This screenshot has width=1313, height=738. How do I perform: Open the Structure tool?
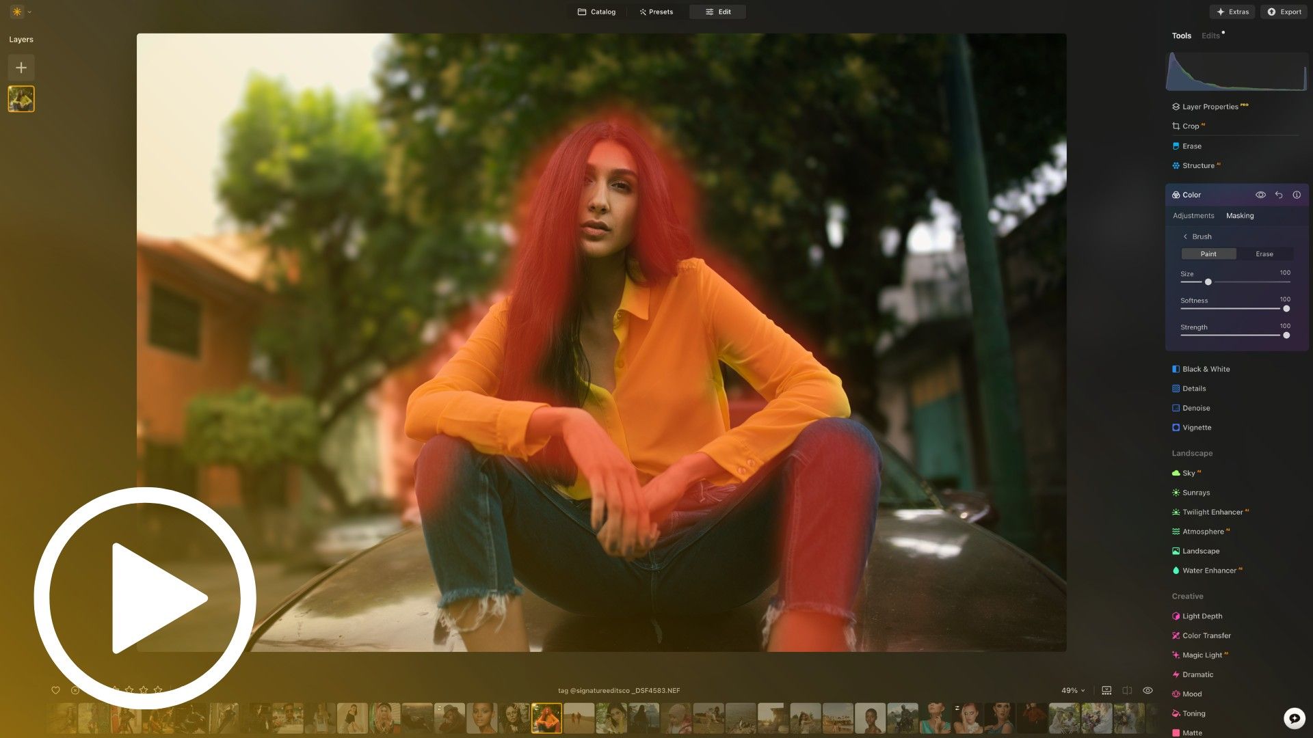1197,166
